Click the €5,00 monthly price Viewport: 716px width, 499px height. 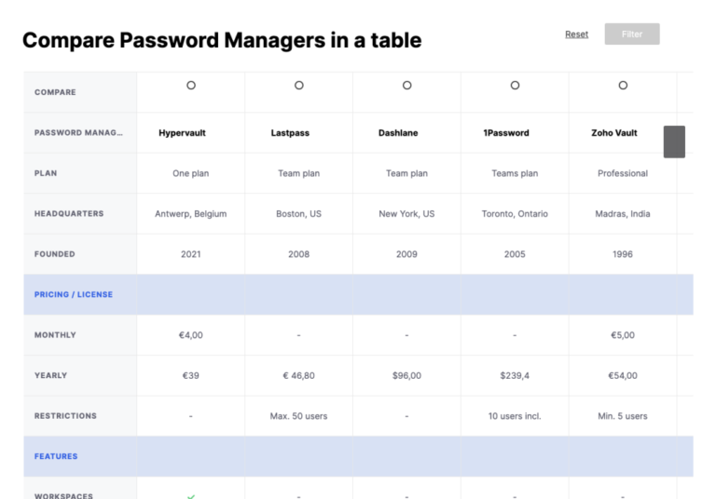click(623, 335)
